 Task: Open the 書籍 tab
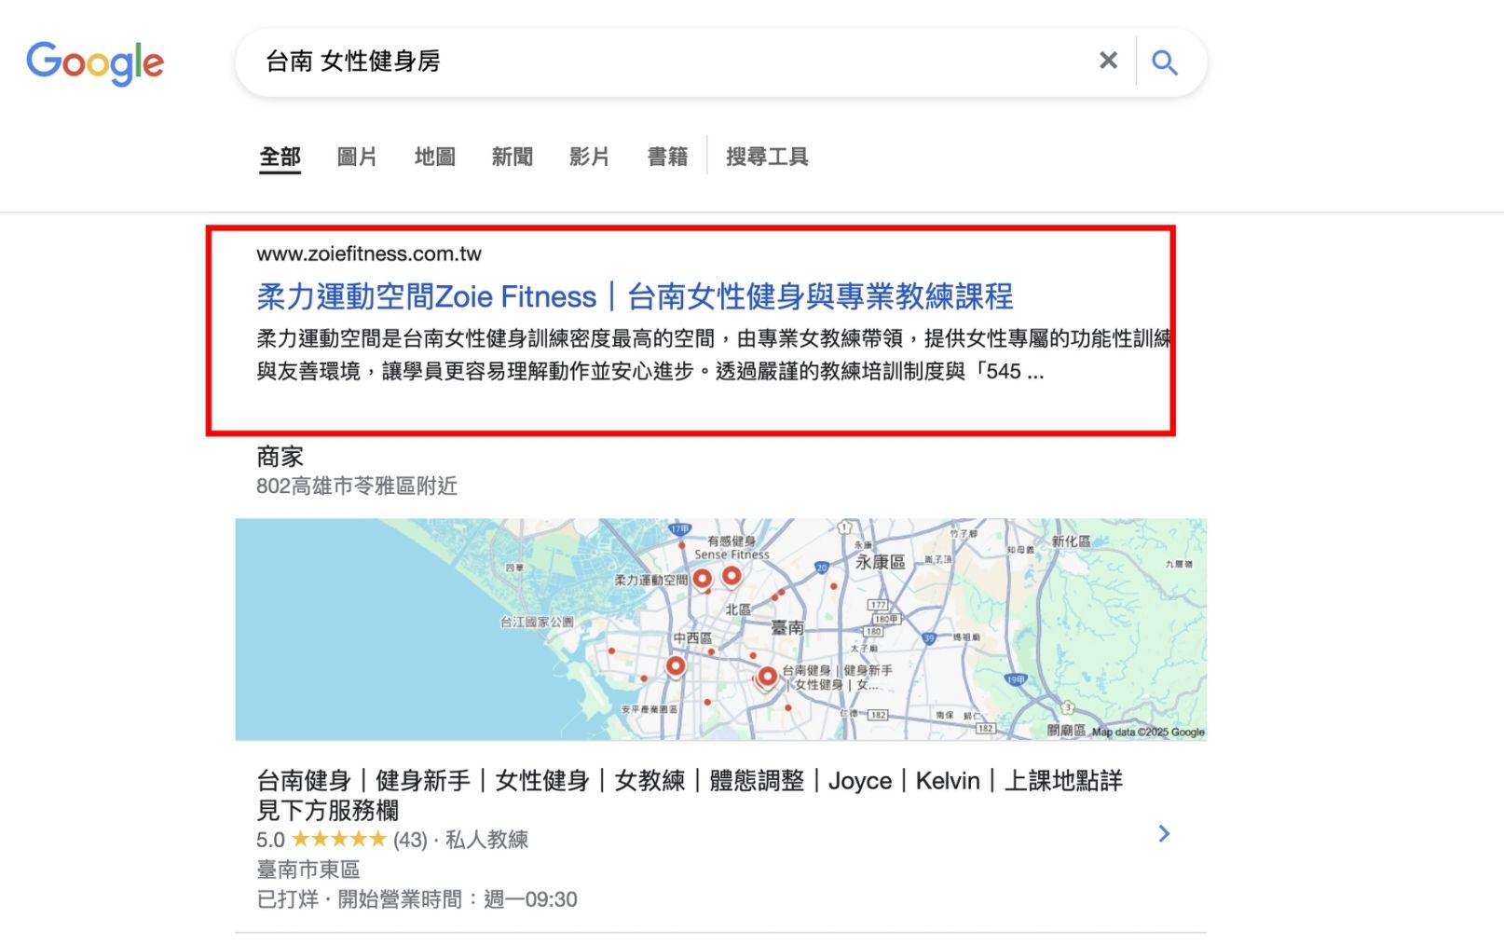pyautogui.click(x=668, y=157)
